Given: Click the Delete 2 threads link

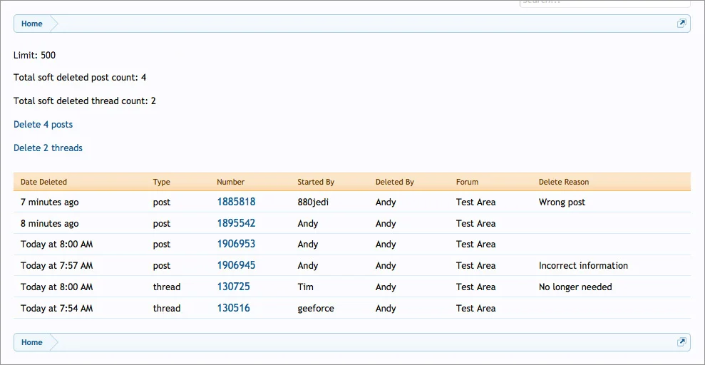Looking at the screenshot, I should [x=48, y=148].
